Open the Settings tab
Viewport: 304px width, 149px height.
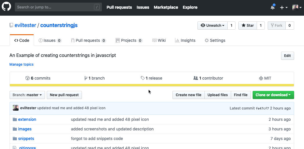215,40
